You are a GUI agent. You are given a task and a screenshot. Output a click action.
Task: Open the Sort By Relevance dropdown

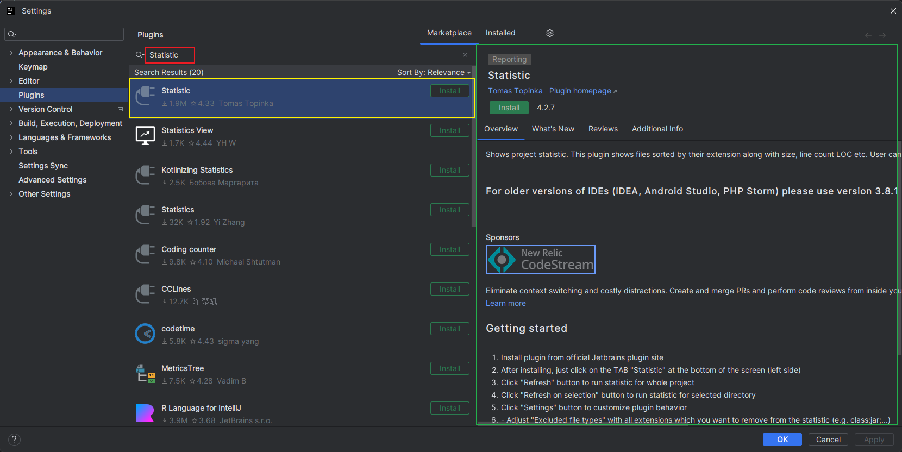click(x=434, y=72)
